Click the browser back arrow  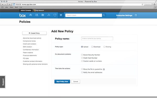[3, 4]
